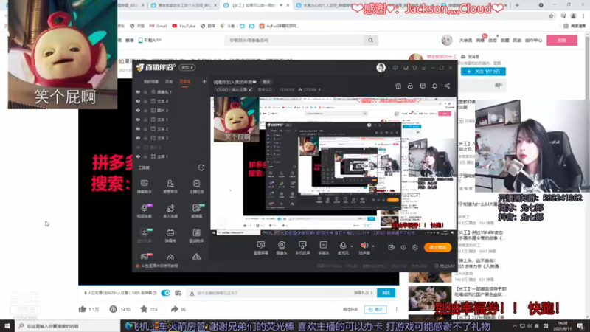Open streaming settings gear icon

pyautogui.click(x=415, y=248)
